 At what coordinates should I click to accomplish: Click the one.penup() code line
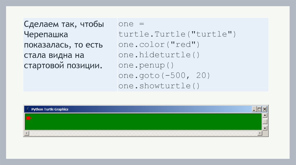coord(146,65)
